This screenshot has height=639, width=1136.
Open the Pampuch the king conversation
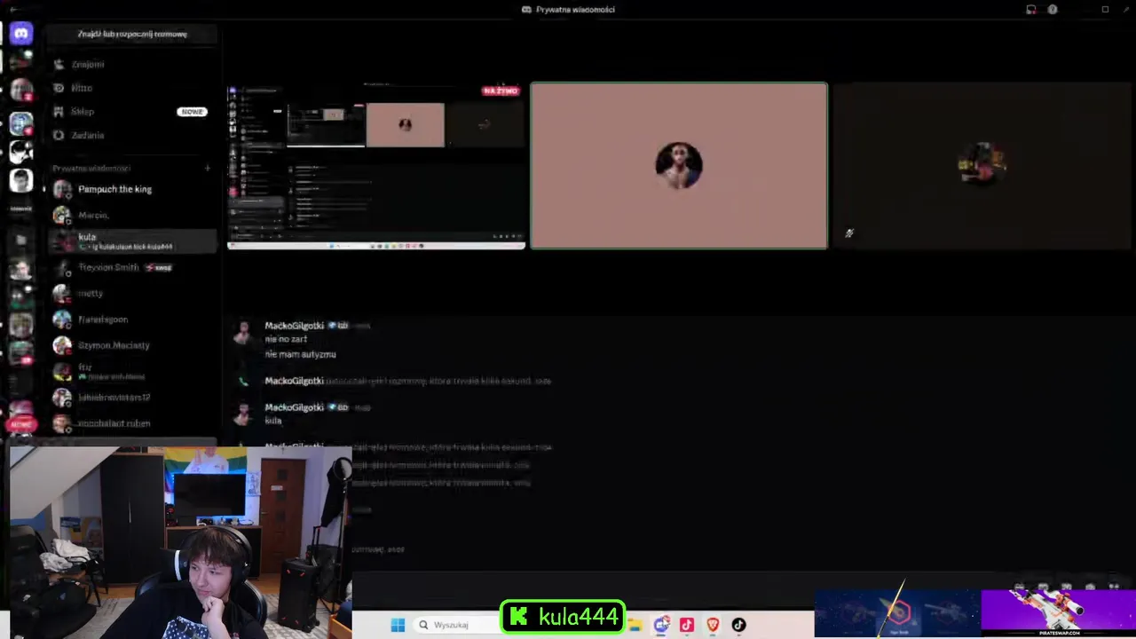(x=131, y=189)
